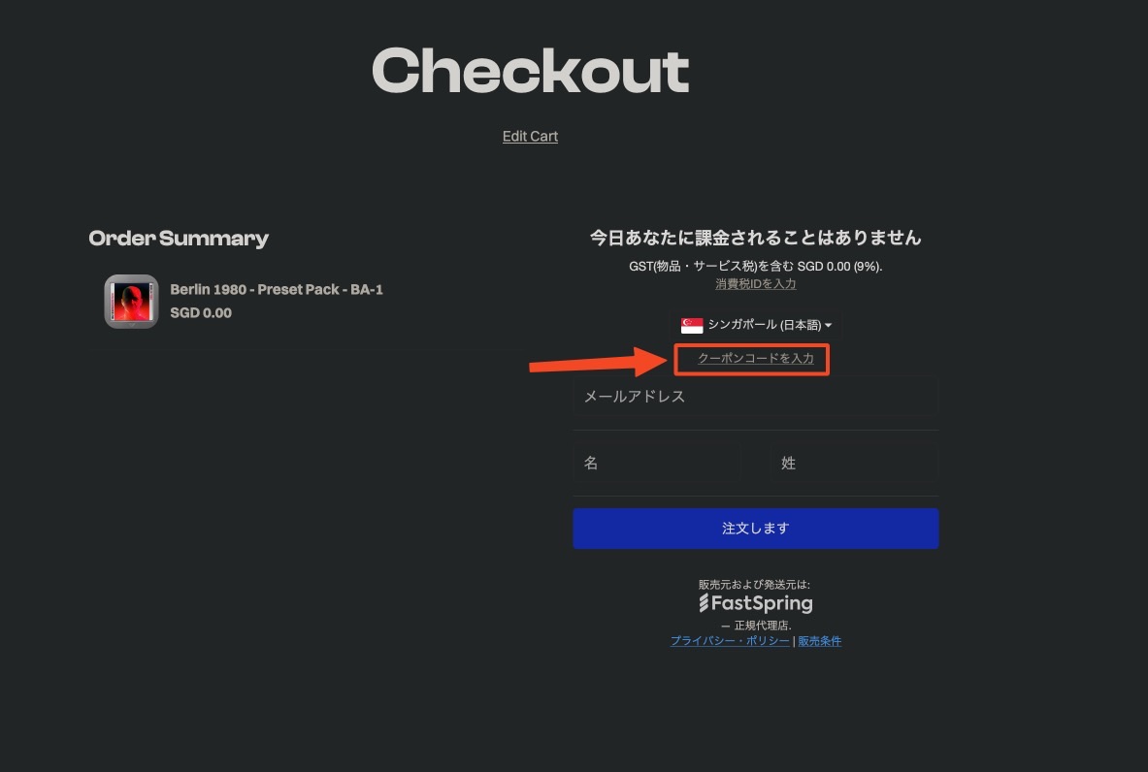Click the Checkout page title
1148x772 pixels.
(531, 70)
